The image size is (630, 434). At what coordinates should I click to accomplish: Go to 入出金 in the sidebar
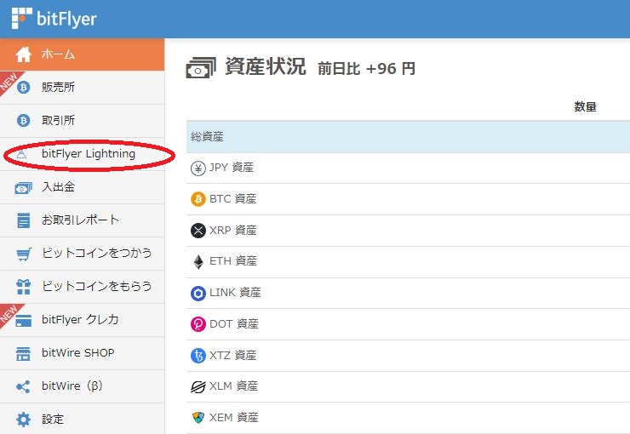point(82,187)
